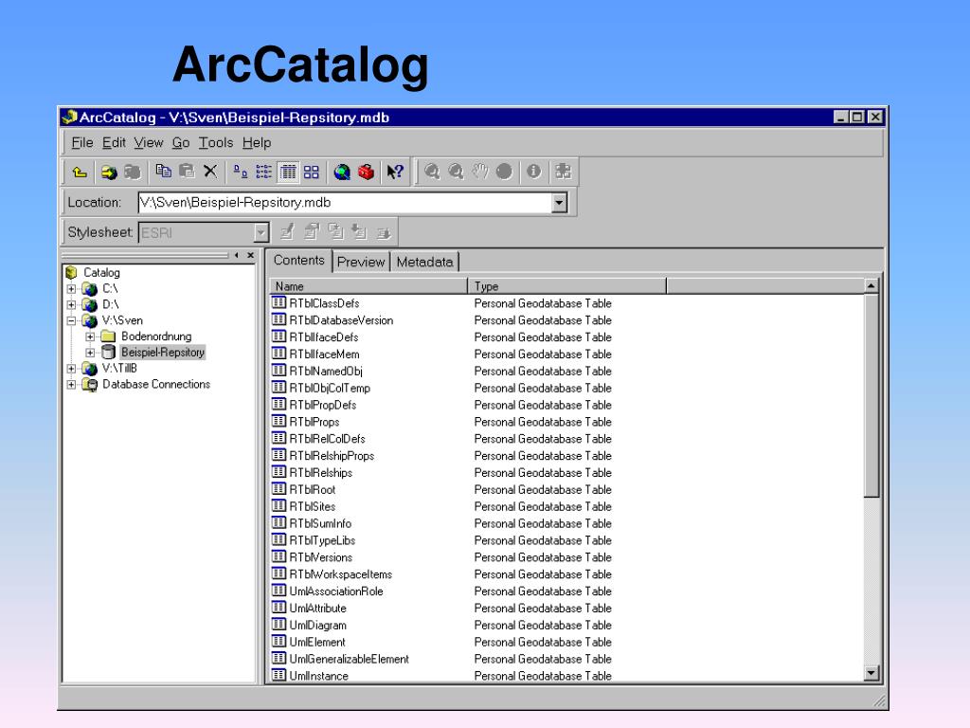The image size is (970, 728).
Task: Delete the selected item with X icon
Action: 210,172
